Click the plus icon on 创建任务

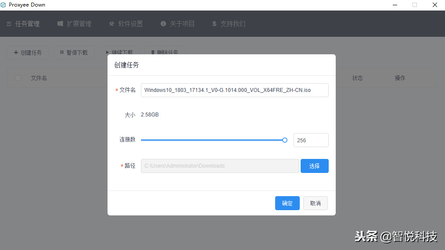16,53
